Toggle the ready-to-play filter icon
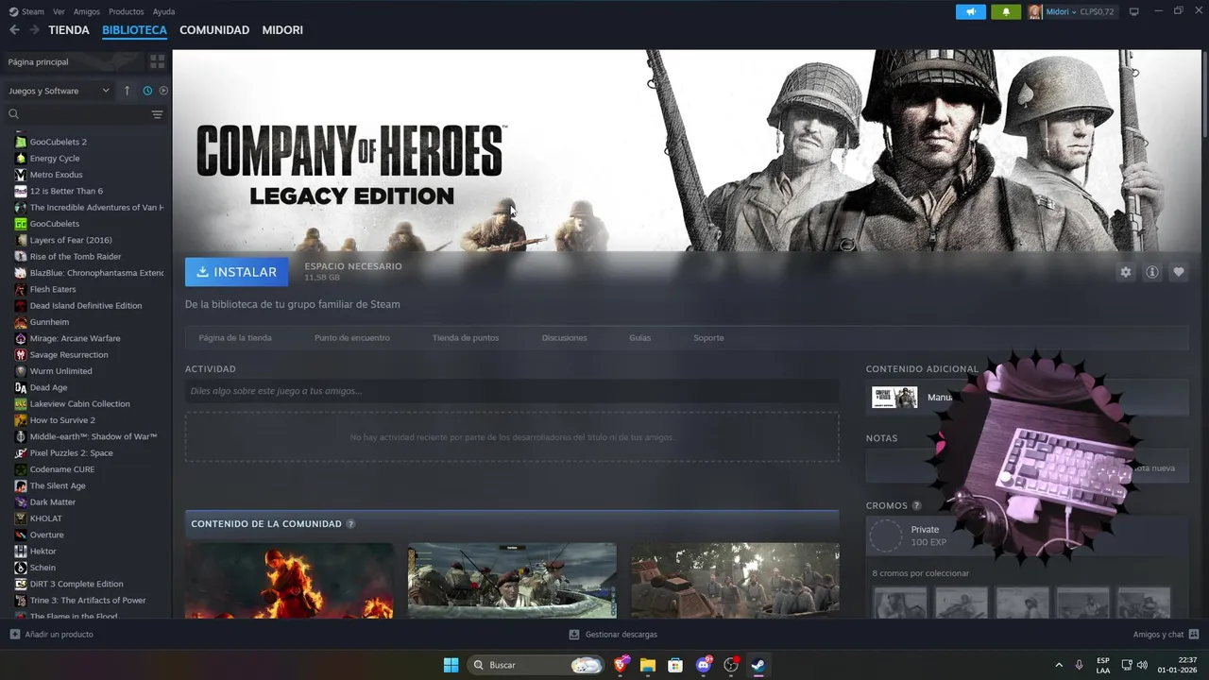The height and width of the screenshot is (680, 1209). click(163, 91)
